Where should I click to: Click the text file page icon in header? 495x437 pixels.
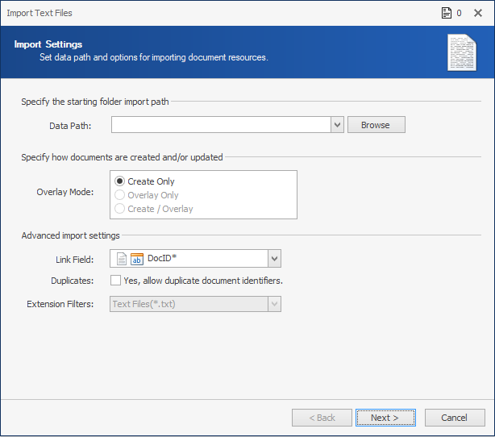tap(462, 52)
